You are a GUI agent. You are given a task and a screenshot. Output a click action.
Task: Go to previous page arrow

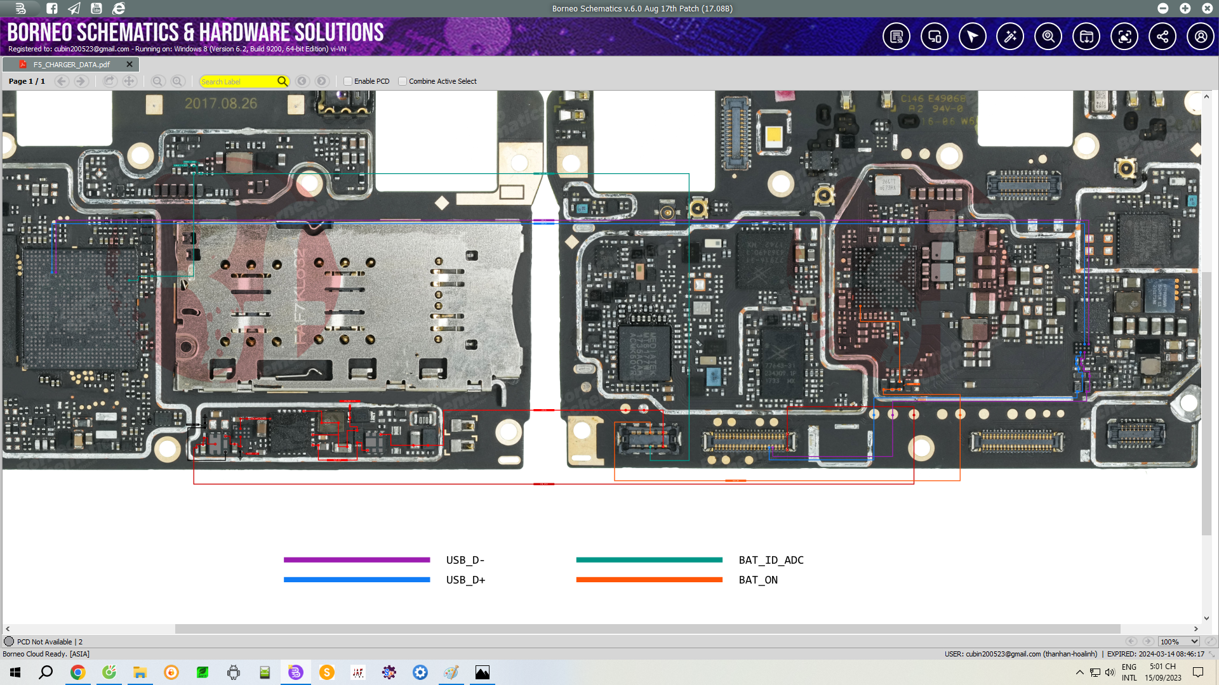coord(62,81)
